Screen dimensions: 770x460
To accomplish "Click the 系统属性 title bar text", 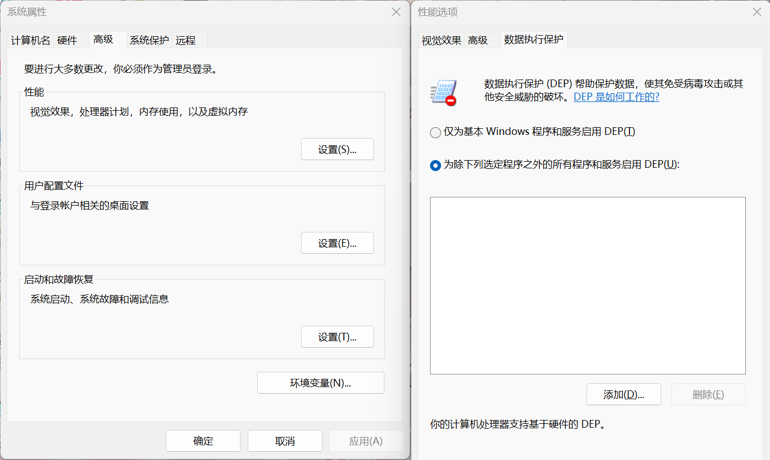I will 27,12.
